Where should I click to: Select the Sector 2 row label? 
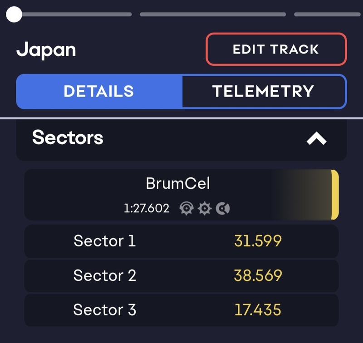point(104,275)
